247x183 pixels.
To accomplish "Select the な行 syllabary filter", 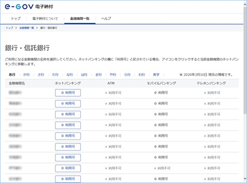I will click(69, 75).
